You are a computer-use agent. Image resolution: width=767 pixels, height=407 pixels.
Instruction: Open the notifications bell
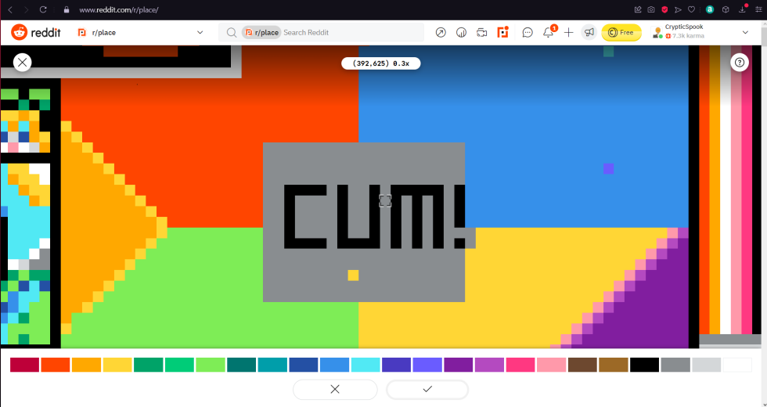pos(549,33)
